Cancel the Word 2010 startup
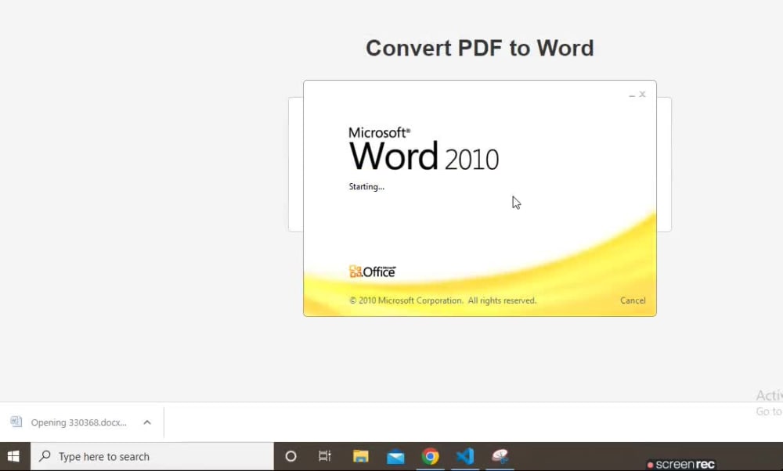Viewport: 783px width, 471px height. [633, 300]
